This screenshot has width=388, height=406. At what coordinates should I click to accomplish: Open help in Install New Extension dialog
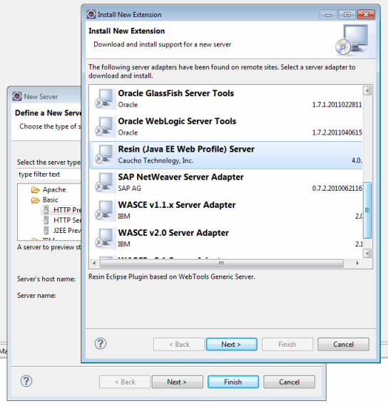(x=101, y=343)
